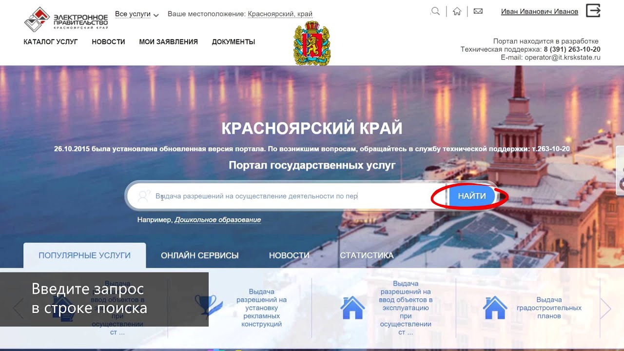
Task: Open user profile Иван Иванович Иванов
Action: pyautogui.click(x=540, y=12)
